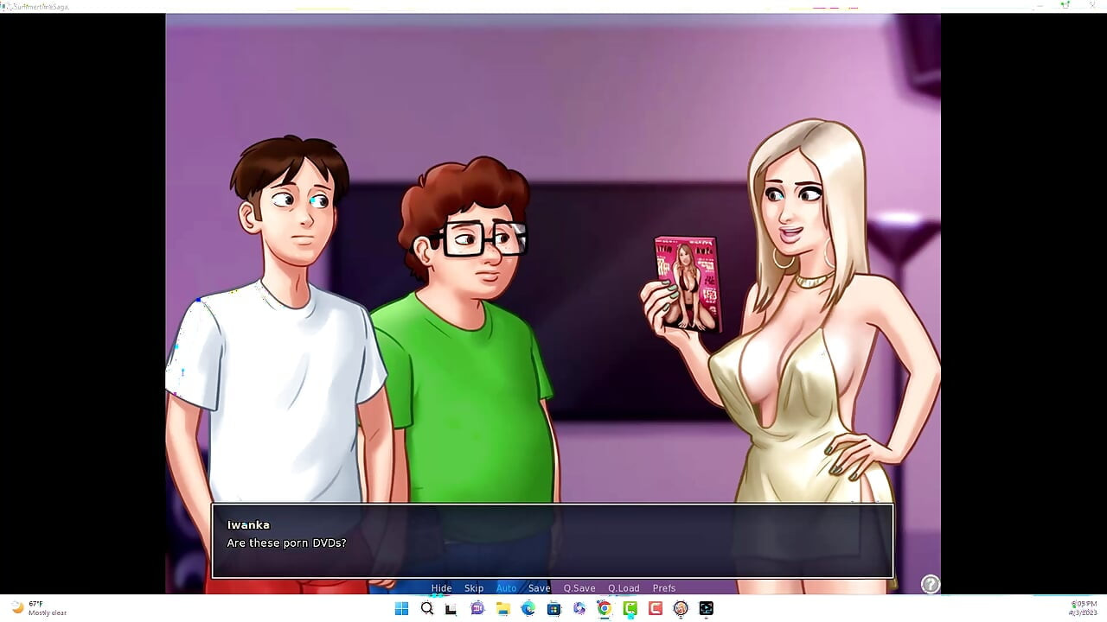Viewport: 1107px width, 622px height.
Task: Open the Save menu
Action: 539,588
